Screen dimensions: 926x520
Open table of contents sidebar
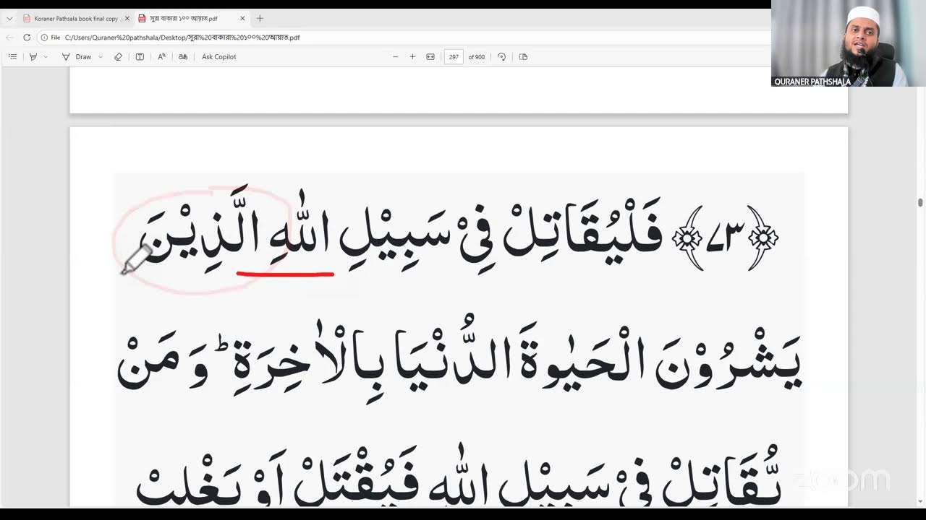click(x=12, y=57)
